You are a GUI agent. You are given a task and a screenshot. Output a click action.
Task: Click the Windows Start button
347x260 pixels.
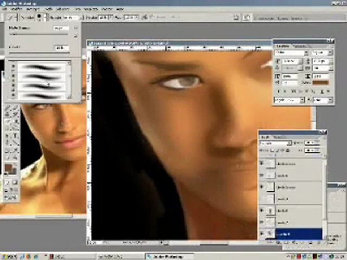pyautogui.click(x=9, y=257)
